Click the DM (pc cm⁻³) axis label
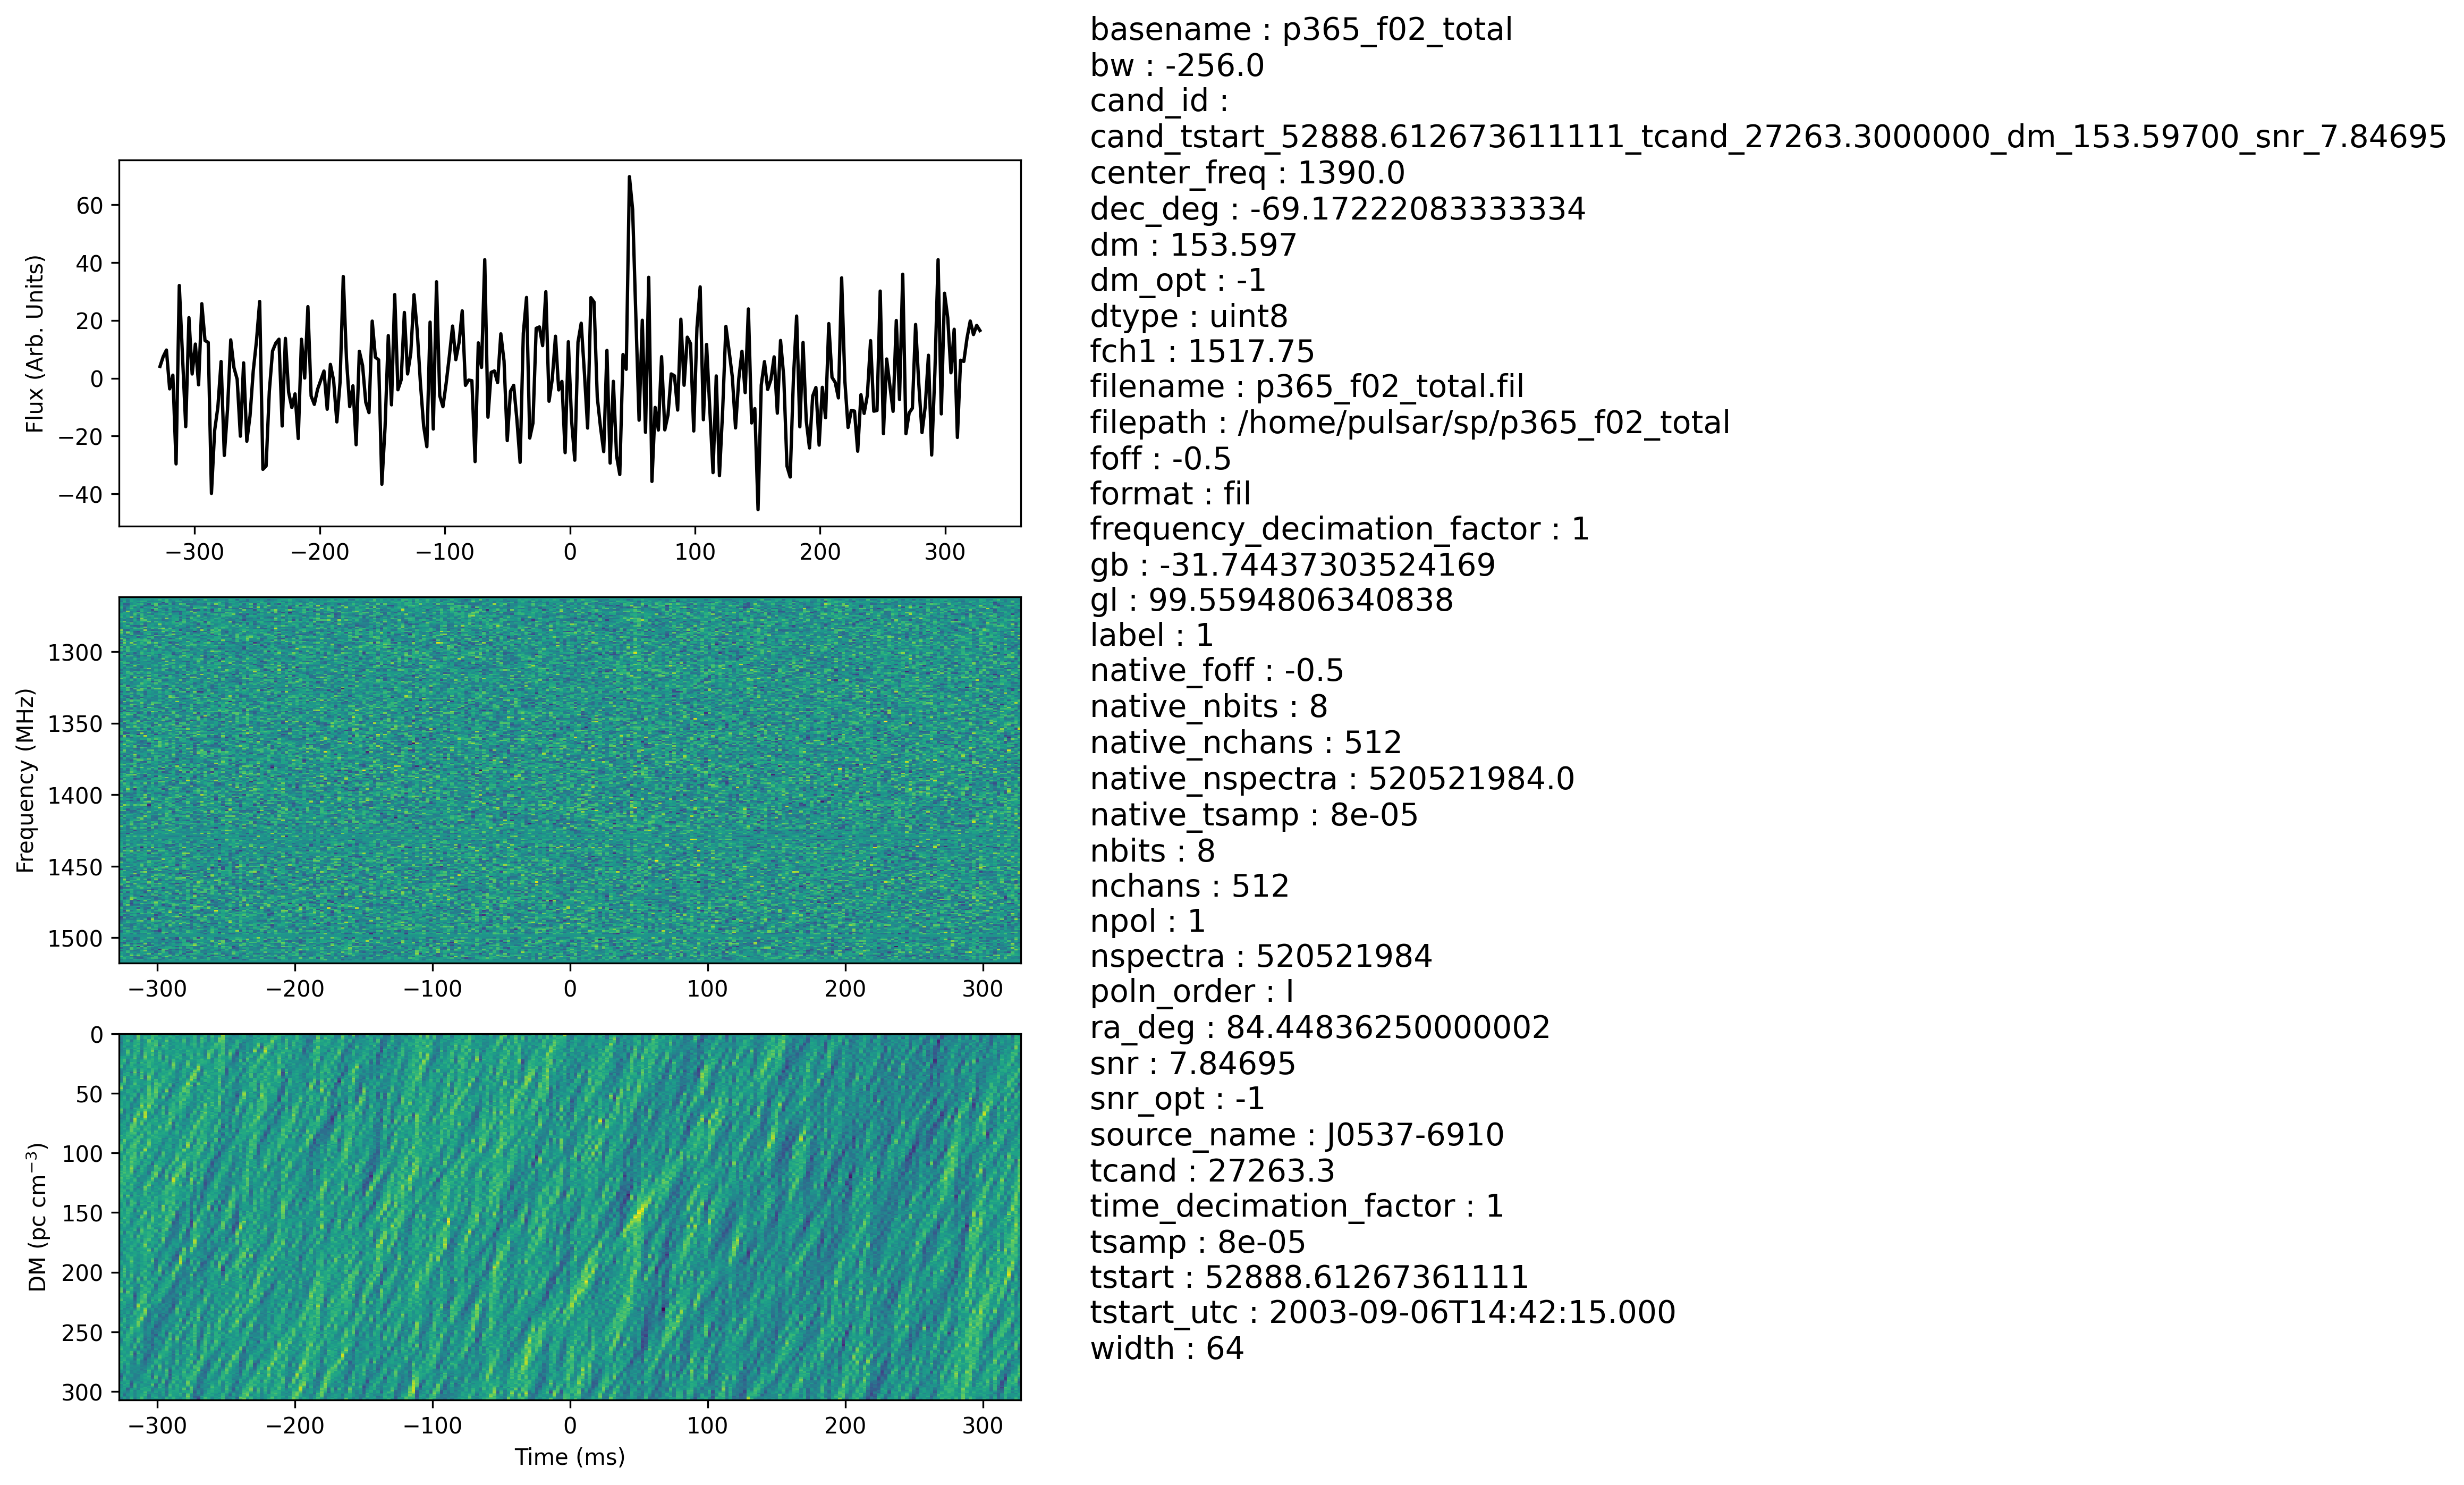This screenshot has width=2464, height=1485. (x=38, y=1217)
